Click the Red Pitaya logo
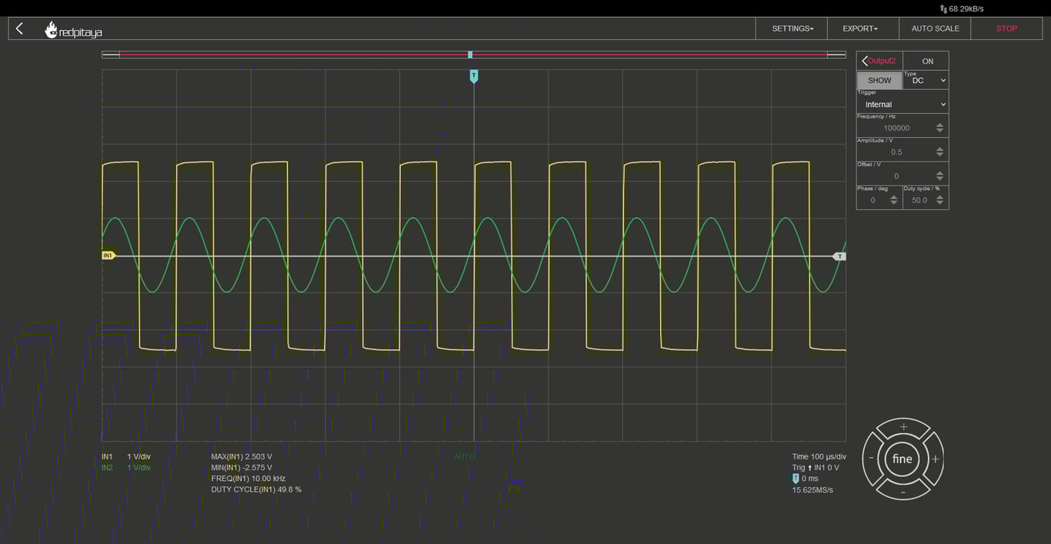1051x544 pixels. click(74, 30)
